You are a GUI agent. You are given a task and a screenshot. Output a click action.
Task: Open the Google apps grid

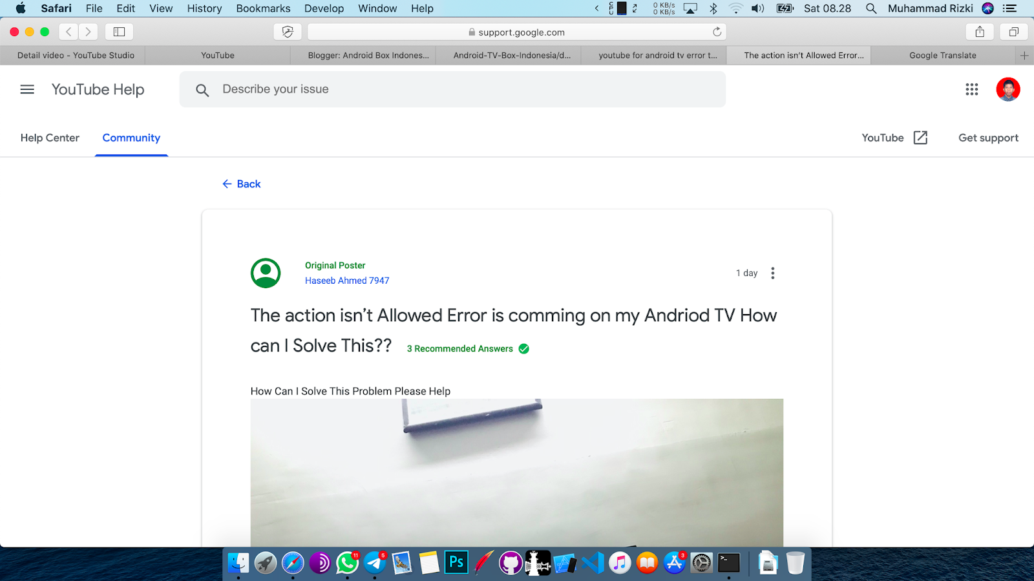(x=972, y=90)
